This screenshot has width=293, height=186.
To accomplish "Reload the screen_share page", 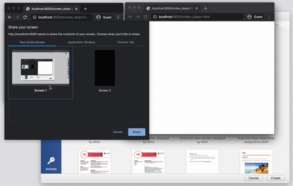I will click(25, 17).
